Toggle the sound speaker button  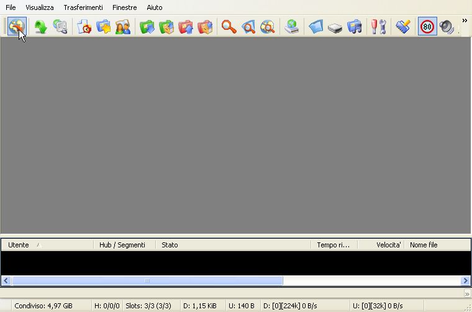(x=447, y=27)
